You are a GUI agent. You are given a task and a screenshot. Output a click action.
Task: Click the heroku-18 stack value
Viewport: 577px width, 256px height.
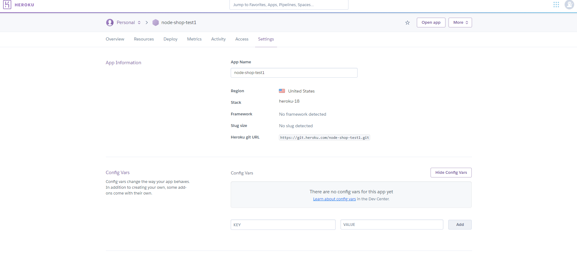click(x=289, y=101)
